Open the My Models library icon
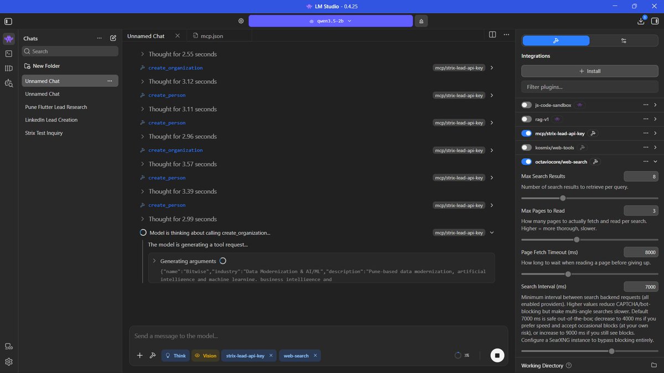This screenshot has height=373, width=664. coord(8,69)
